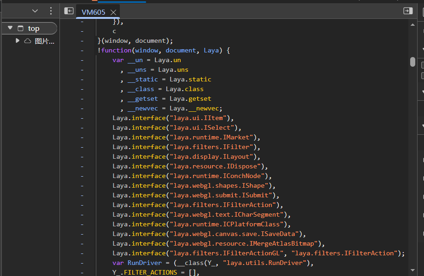Select the top item in the page tree

click(x=34, y=29)
